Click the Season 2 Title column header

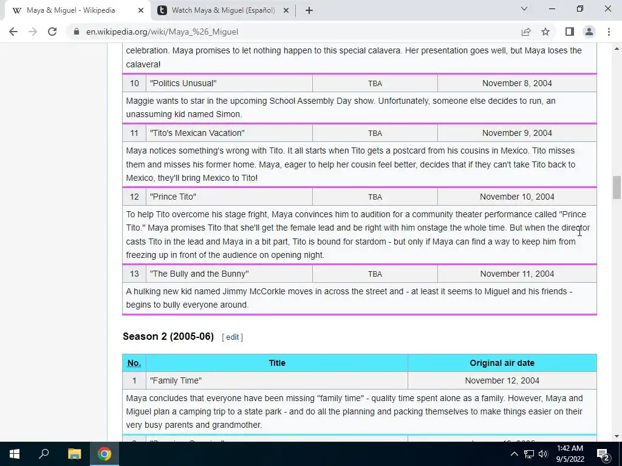(277, 363)
